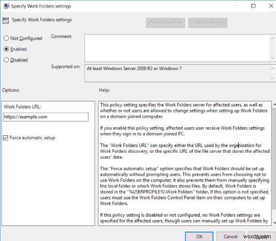Viewport: 276px width, 241px height.
Task: Click the Next Setting button
Action: (x=207, y=23)
